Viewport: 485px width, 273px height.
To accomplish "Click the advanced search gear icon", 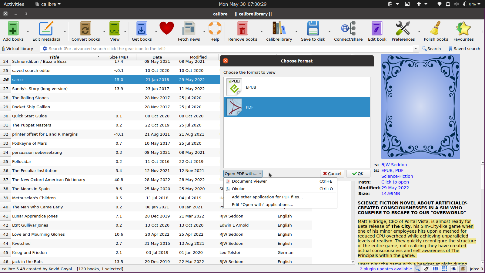I will [x=45, y=49].
